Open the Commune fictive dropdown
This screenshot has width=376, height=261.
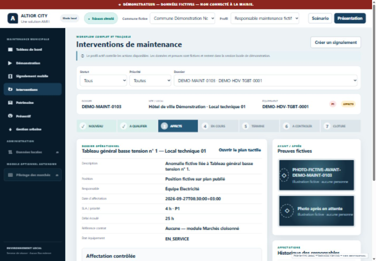(x=182, y=18)
